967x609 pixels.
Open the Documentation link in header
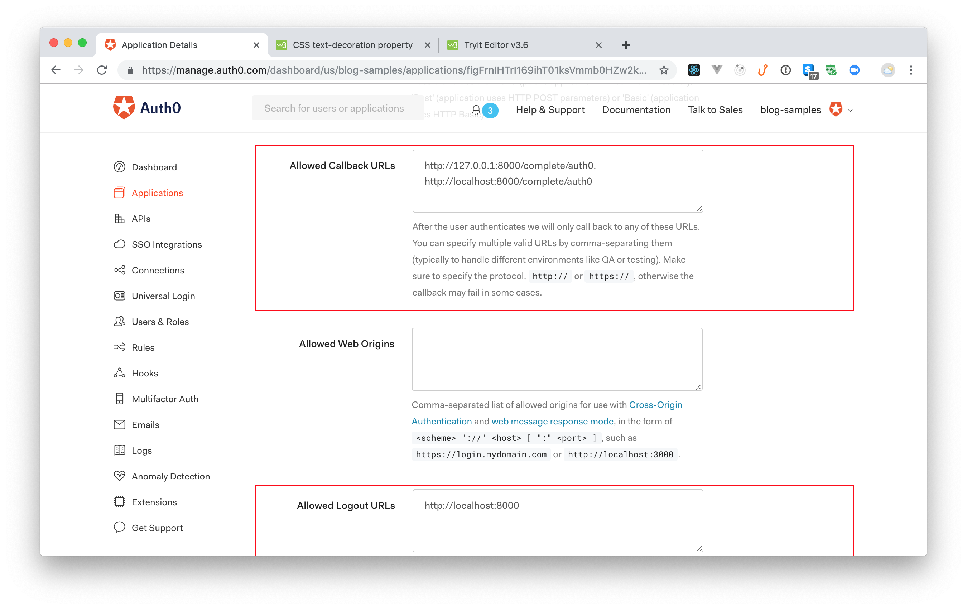(x=636, y=110)
